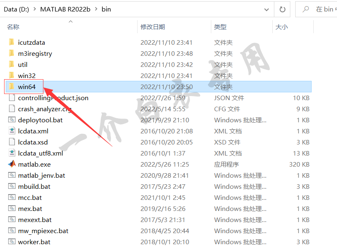
Task: Select the win64 folder name
Action: [27, 87]
